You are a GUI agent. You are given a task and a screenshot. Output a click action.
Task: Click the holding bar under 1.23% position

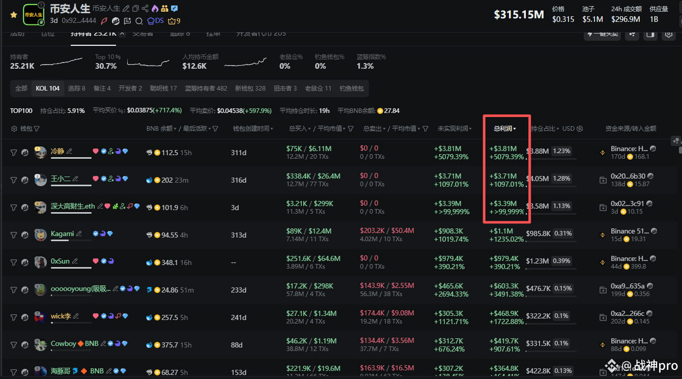pyautogui.click(x=551, y=159)
